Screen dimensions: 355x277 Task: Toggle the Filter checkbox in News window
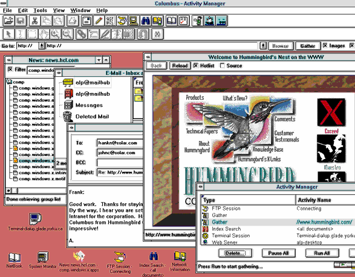pyautogui.click(x=10, y=70)
